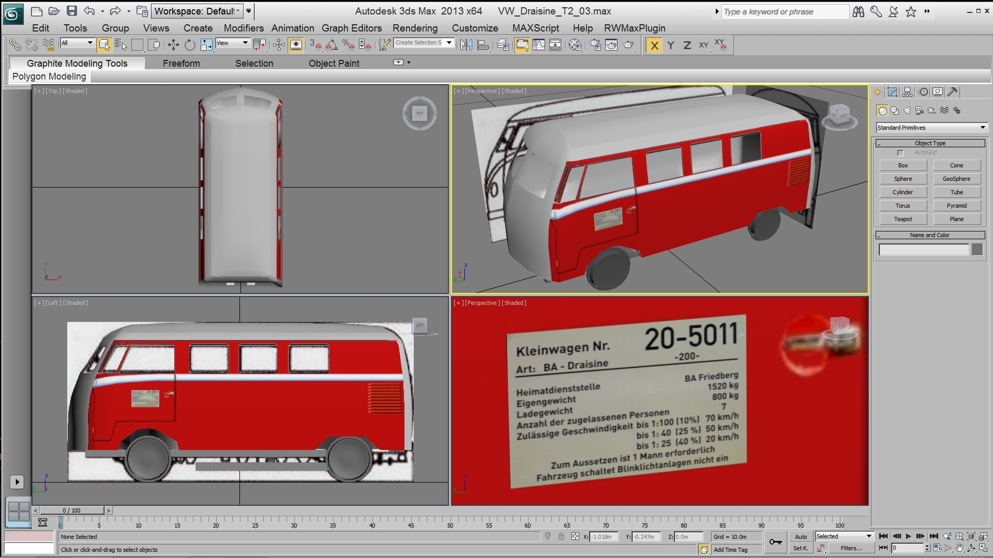Activate the Select and Rotate tool
The width and height of the screenshot is (993, 558).
(x=190, y=45)
